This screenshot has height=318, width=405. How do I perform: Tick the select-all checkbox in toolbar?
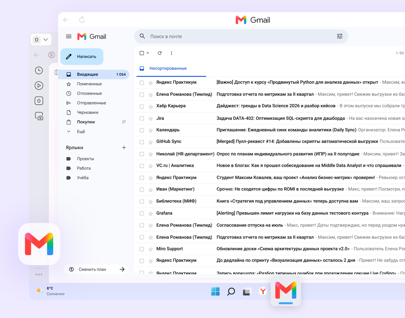point(142,53)
